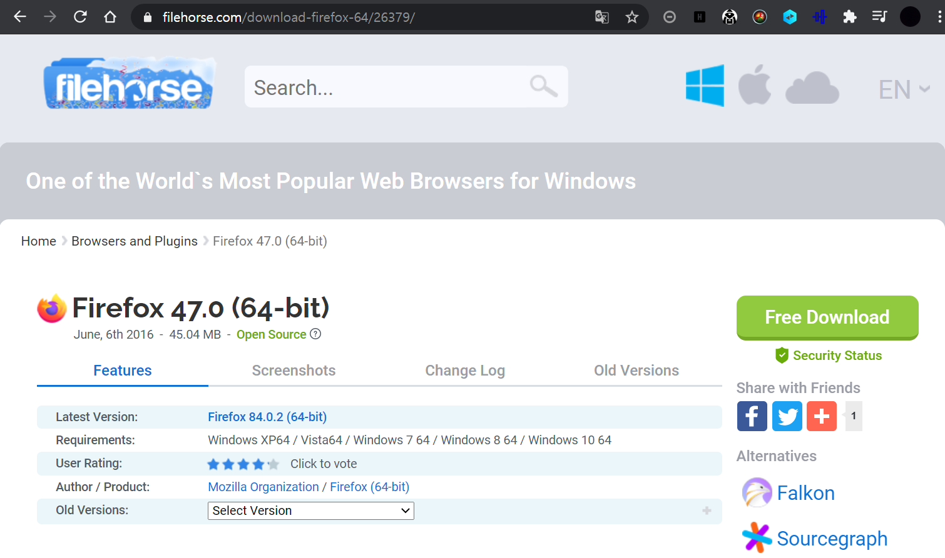Viewport: 945px width, 558px height.
Task: Expand old versions row plus icon
Action: click(707, 511)
